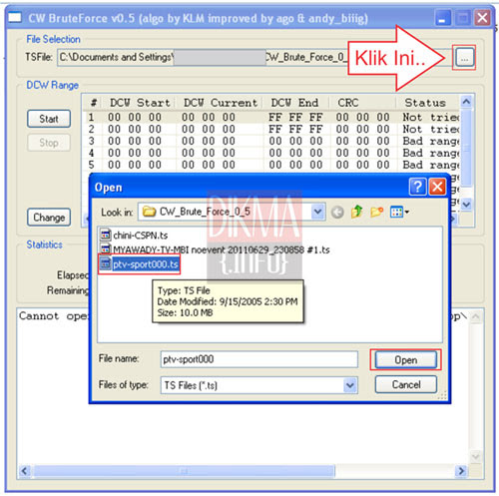Click the Help question mark in Open dialog
The image size is (499, 496).
click(417, 187)
